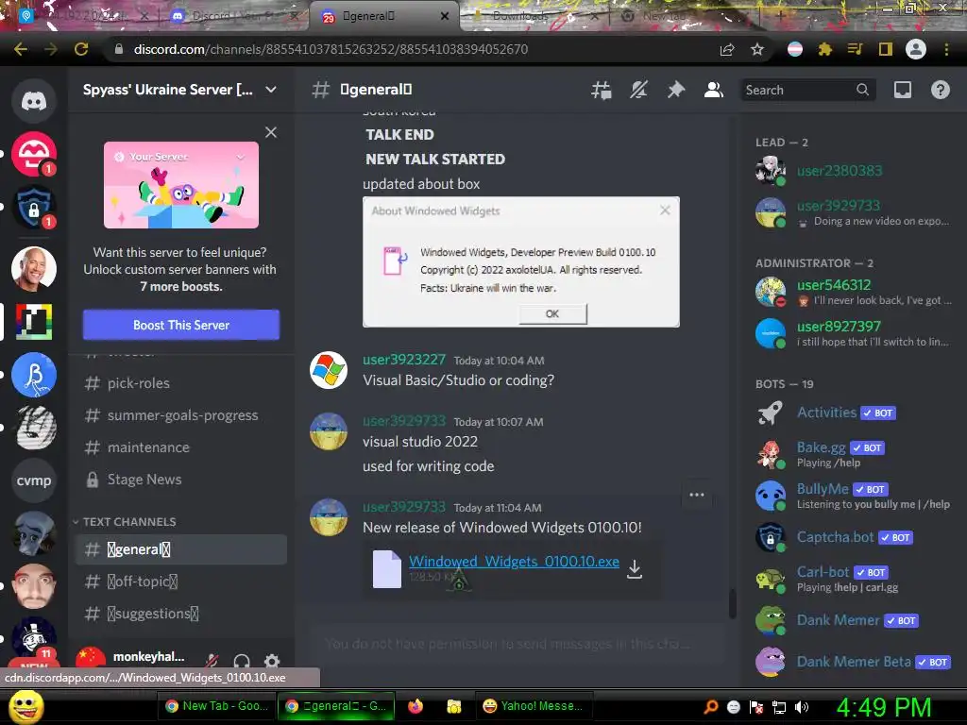Click the Windows logo avatar of user3923227
Viewport: 967px width, 725px height.
[x=328, y=370]
